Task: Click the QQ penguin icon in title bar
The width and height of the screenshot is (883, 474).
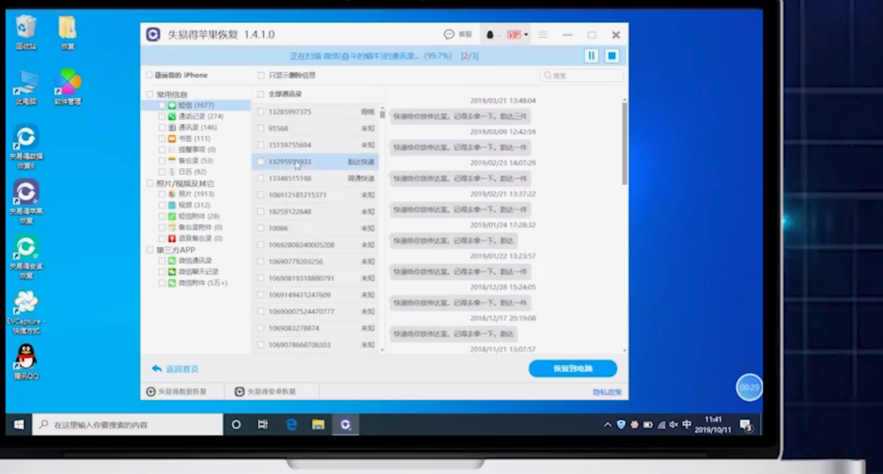Action: point(490,34)
